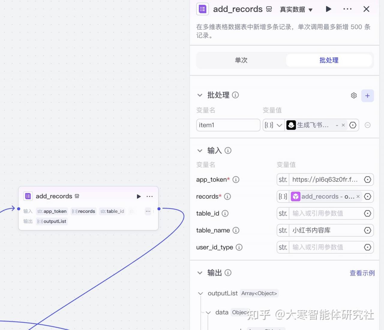Open batch processing settings gear
This screenshot has width=384, height=330.
tap(354, 95)
